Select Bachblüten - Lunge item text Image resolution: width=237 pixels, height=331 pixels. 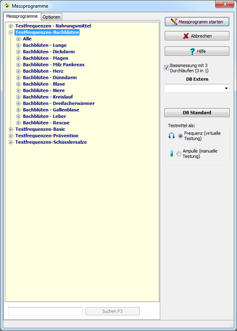45,45
